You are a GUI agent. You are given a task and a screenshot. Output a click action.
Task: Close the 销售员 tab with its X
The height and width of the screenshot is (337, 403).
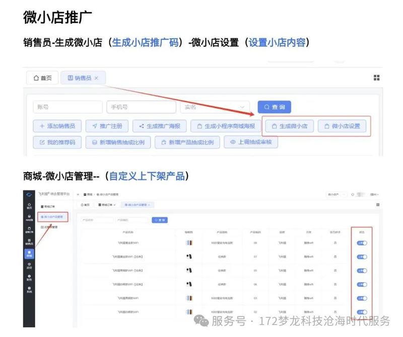click(x=96, y=78)
